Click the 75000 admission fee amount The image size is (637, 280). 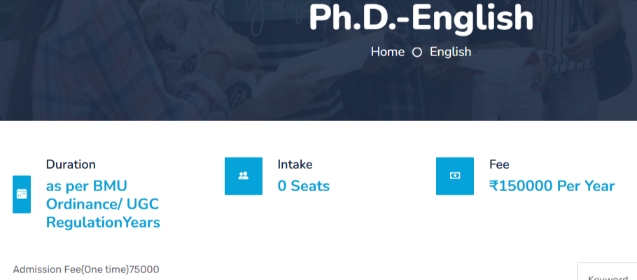point(144,269)
